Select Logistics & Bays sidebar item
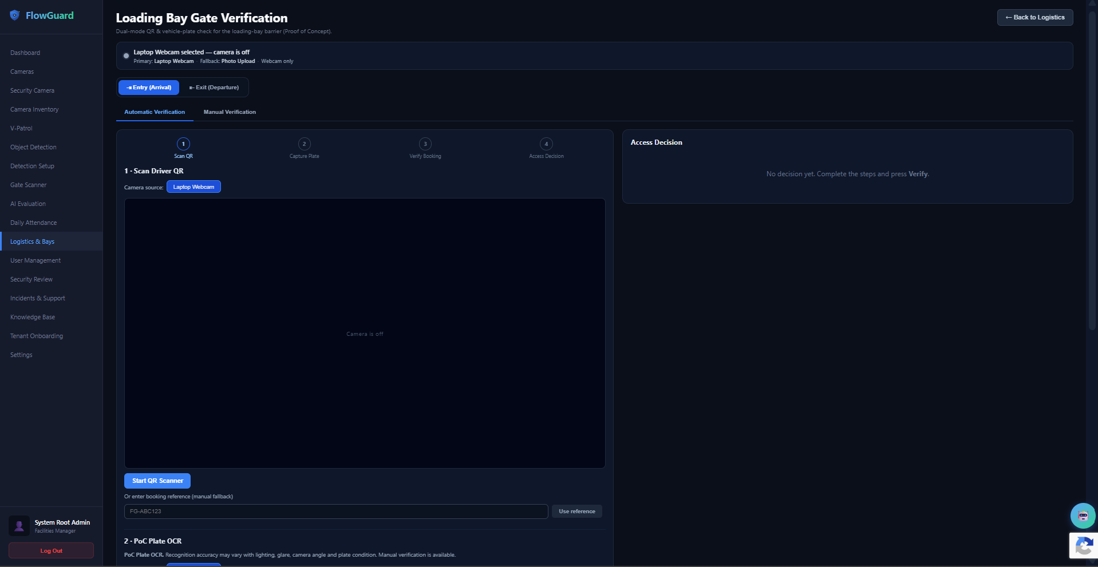This screenshot has height=567, width=1098. coord(52,241)
